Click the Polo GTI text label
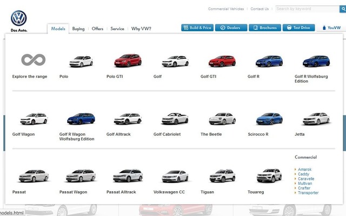The width and height of the screenshot is (346, 216). click(115, 77)
